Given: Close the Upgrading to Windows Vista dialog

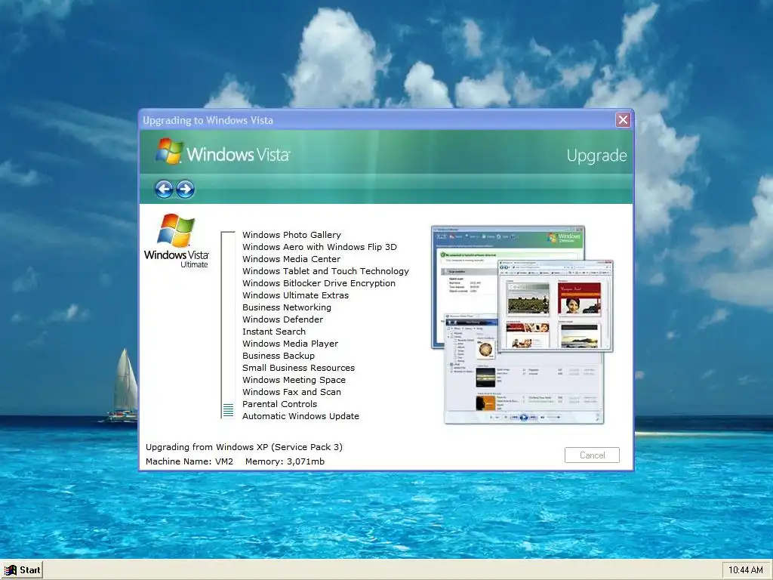Looking at the screenshot, I should [x=623, y=120].
